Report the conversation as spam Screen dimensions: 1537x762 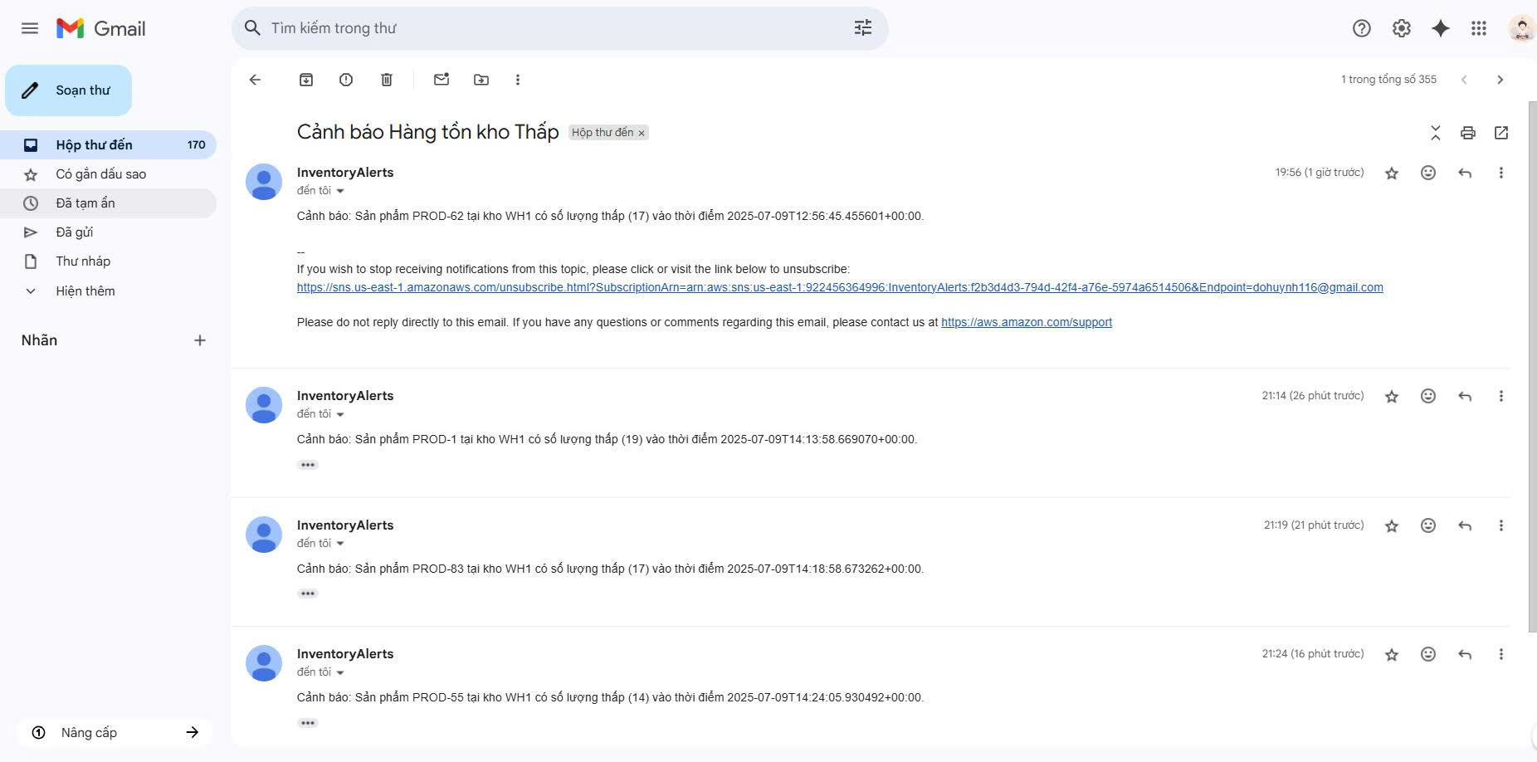tap(346, 80)
